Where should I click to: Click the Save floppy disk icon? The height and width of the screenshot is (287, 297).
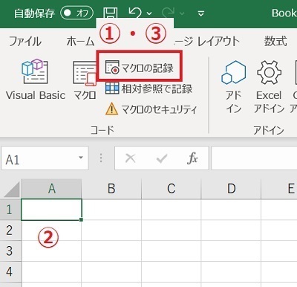pyautogui.click(x=110, y=13)
